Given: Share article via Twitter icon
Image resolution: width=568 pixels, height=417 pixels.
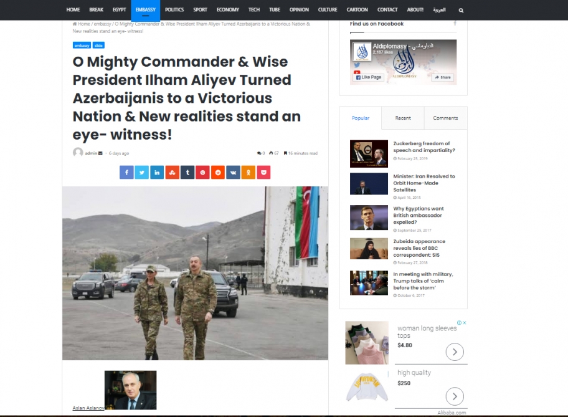Looking at the screenshot, I should [141, 173].
